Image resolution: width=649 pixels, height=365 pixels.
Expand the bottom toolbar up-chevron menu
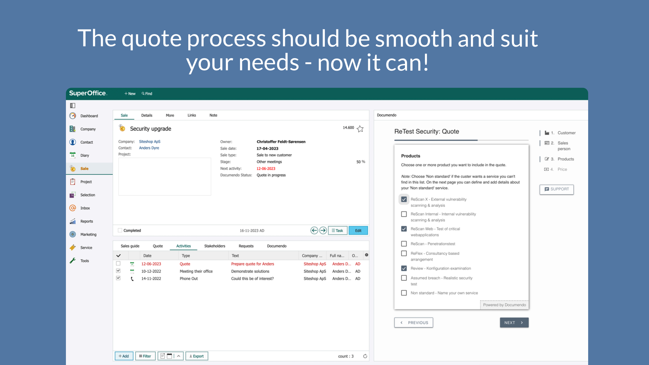tap(178, 356)
